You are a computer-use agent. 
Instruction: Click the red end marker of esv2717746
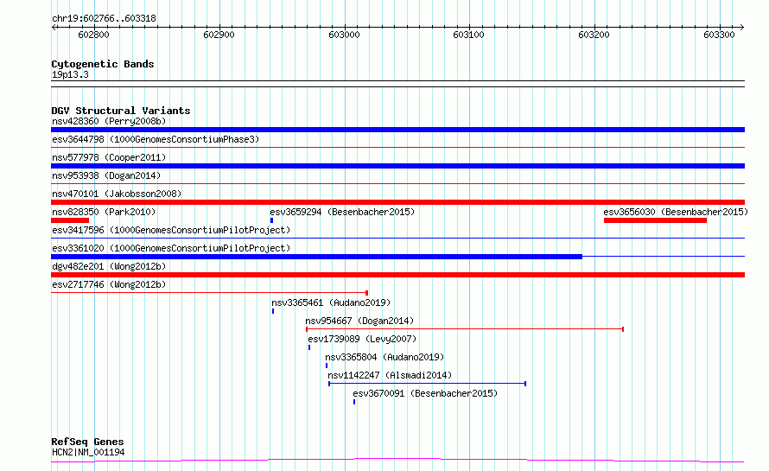point(367,293)
